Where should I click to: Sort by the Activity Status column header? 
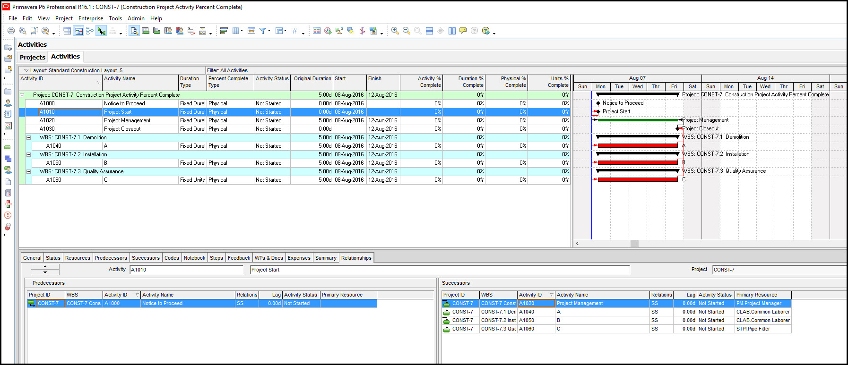[272, 82]
